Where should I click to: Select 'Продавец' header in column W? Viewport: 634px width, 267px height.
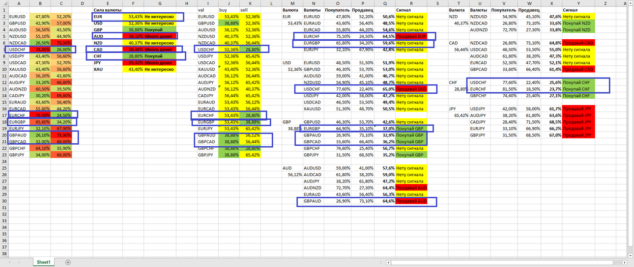[529, 10]
